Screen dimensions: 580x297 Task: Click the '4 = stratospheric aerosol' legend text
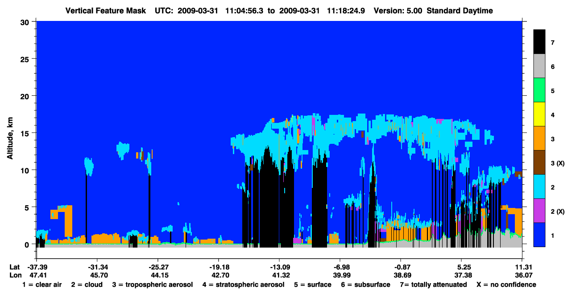243,285
